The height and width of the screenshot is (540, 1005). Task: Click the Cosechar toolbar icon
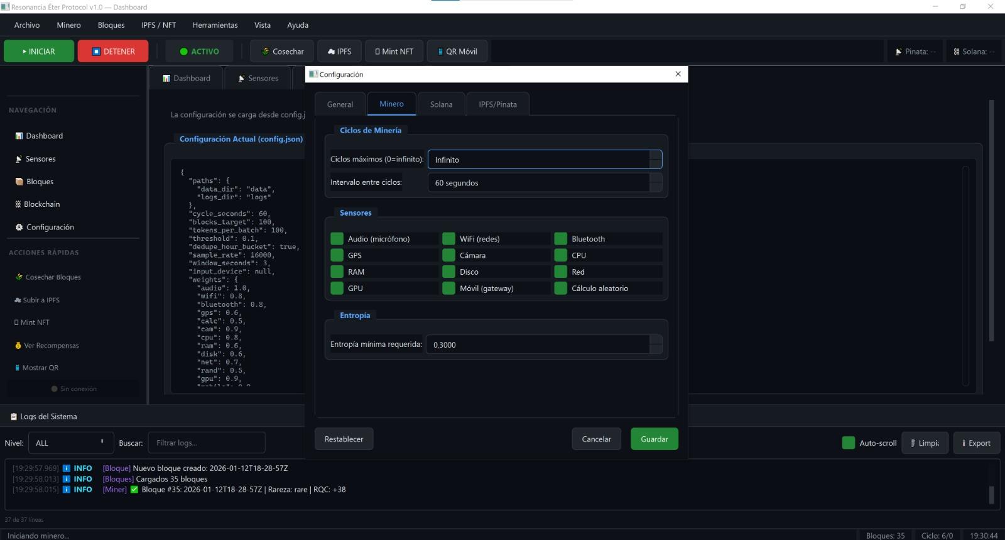[266, 52]
